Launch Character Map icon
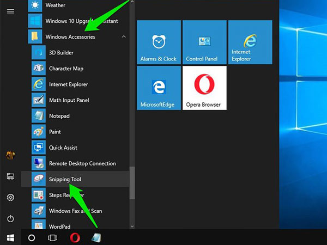Viewport: 327px width, 245px height. (39, 69)
